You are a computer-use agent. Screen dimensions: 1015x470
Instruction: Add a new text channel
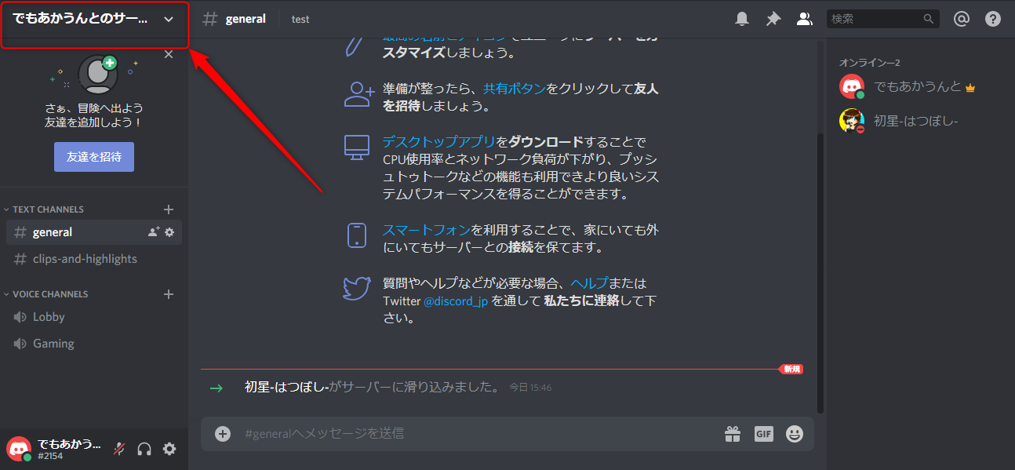(x=168, y=209)
